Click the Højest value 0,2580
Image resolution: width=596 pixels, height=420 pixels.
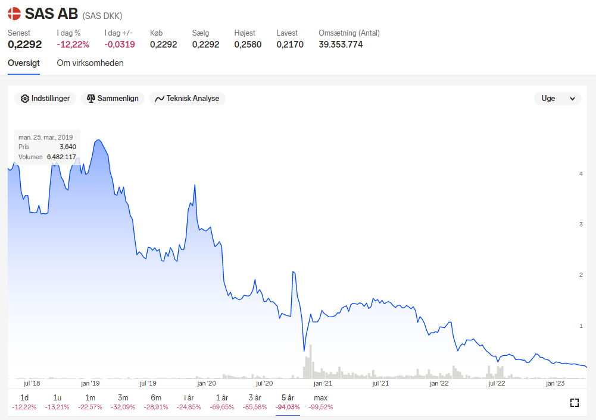(x=248, y=45)
